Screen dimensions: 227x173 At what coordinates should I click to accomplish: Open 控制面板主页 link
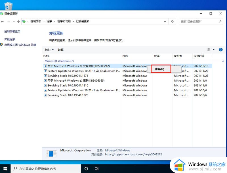pos(12,31)
